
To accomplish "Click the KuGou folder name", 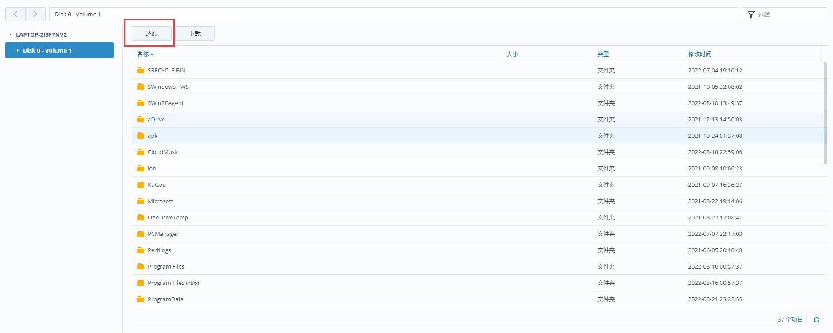I will click(x=157, y=185).
